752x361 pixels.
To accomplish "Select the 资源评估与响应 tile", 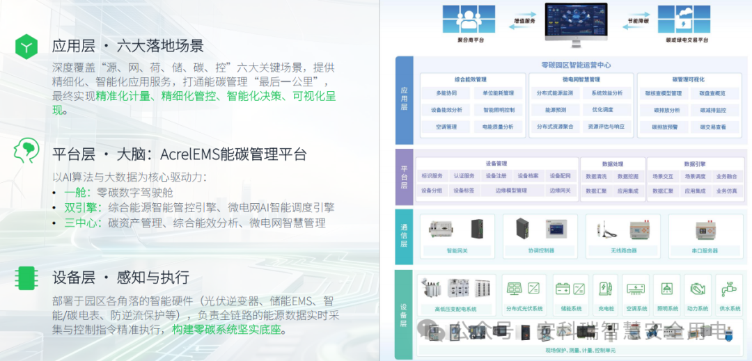I will 606,127.
